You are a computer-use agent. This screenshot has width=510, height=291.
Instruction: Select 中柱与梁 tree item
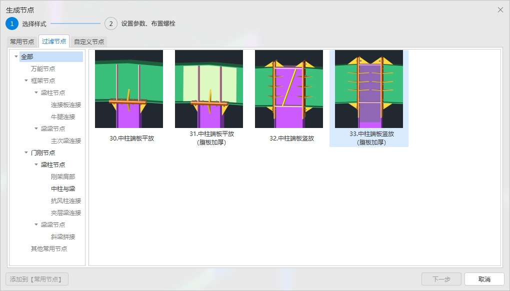63,188
